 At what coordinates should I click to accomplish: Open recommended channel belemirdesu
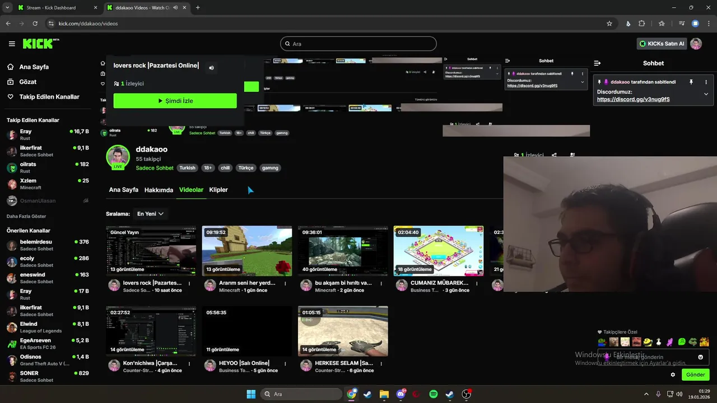pos(48,245)
